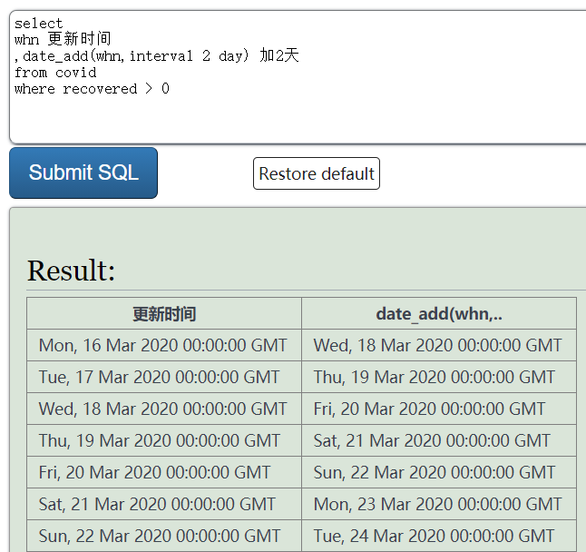
Task: Click cell Wed, 18 Mar 2020 in 更新时间 column
Action: click(x=164, y=409)
